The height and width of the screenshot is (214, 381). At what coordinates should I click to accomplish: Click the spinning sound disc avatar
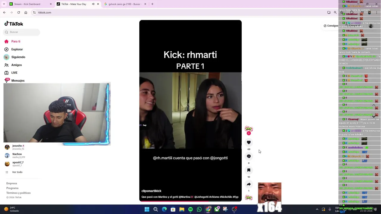pyautogui.click(x=249, y=198)
